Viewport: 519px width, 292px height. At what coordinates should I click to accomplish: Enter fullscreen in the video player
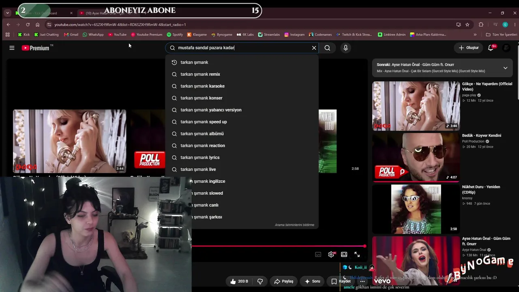pyautogui.click(x=357, y=254)
